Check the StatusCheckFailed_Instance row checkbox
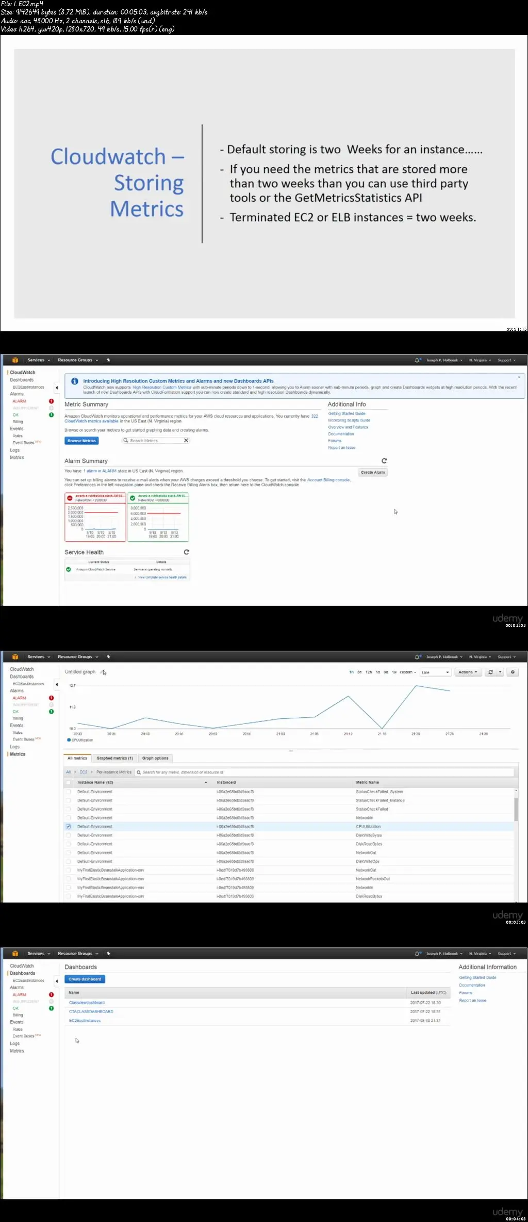Screen dimensions: 528x1222 69,800
